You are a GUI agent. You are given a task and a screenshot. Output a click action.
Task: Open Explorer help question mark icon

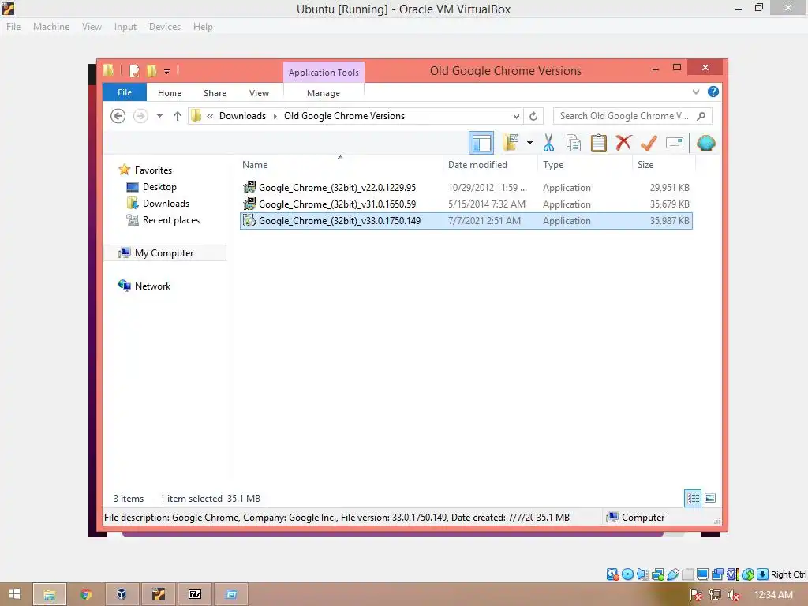pyautogui.click(x=713, y=92)
